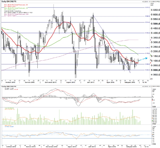The width and height of the screenshot is (160, 148).
Task: Click the 5 100 price axis label
Action: (153, 61)
